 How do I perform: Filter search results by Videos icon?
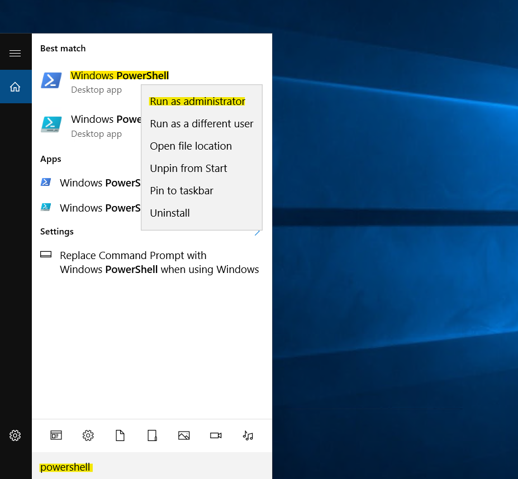click(216, 435)
